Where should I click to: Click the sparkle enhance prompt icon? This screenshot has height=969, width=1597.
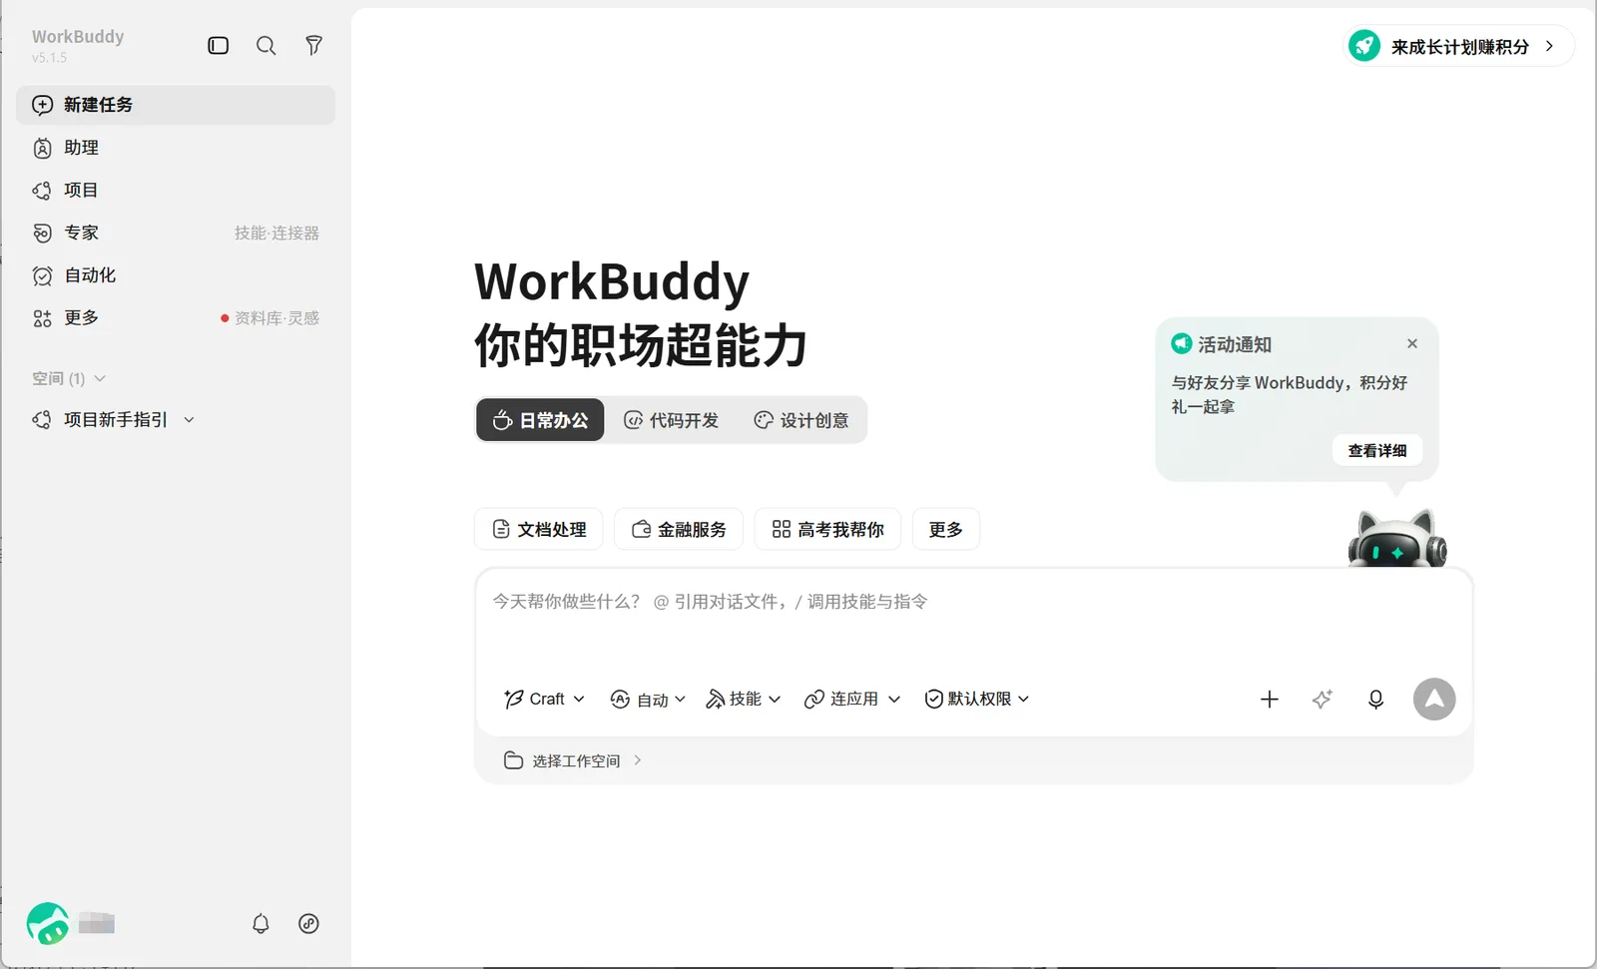1322,699
